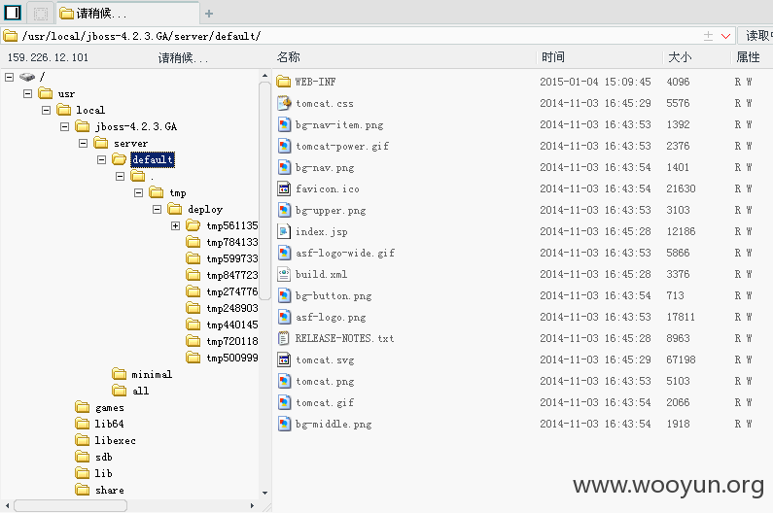Click the tree panel horizontal scrollbar thumb
Screen dimensions: 773x513
(70, 505)
